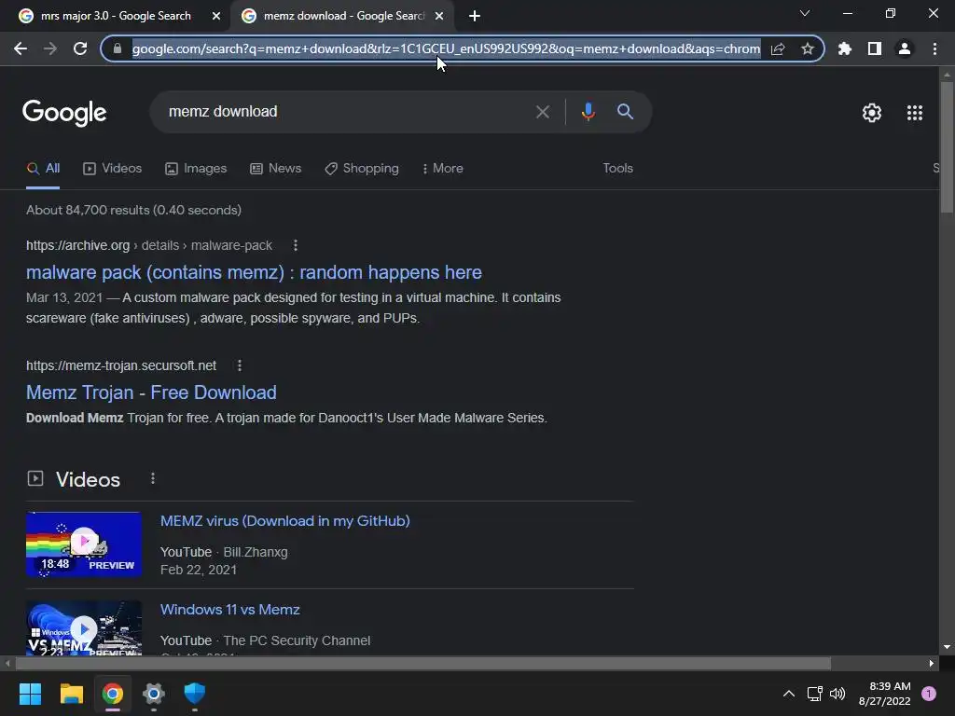Open Chrome extensions puzzle icon
955x716 pixels.
tap(845, 48)
